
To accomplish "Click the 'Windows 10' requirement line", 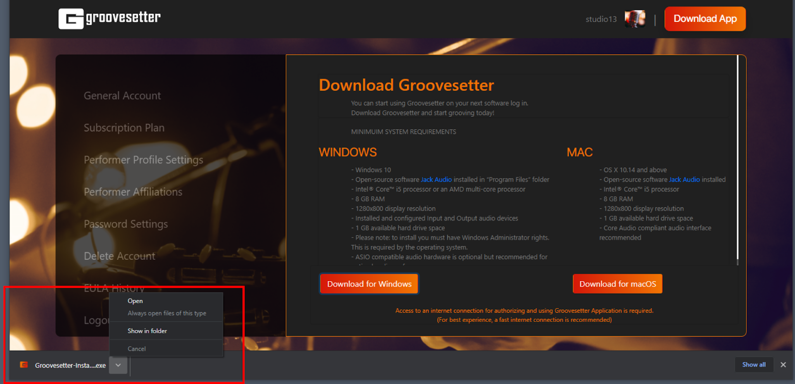I will click(x=371, y=170).
